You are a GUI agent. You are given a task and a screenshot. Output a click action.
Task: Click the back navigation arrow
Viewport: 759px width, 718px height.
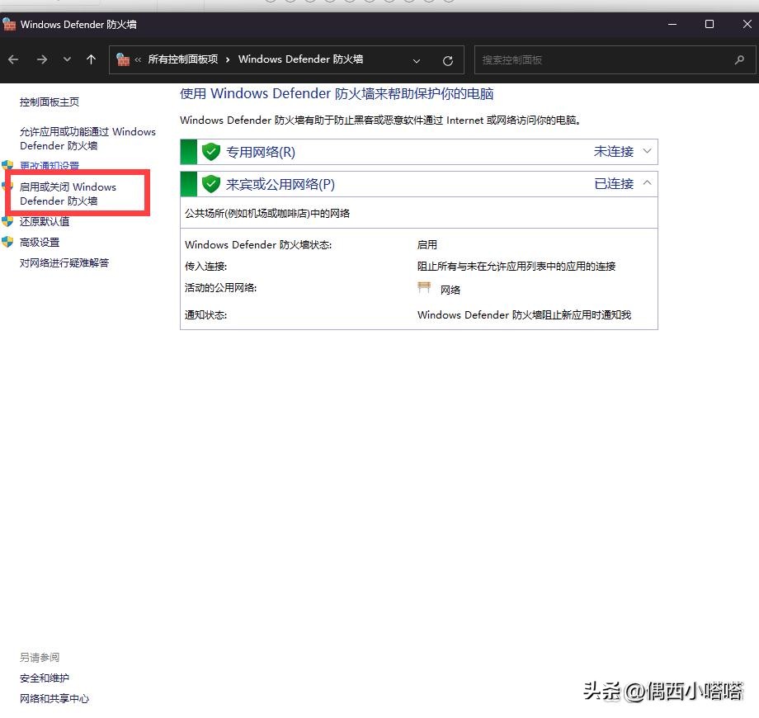click(14, 59)
